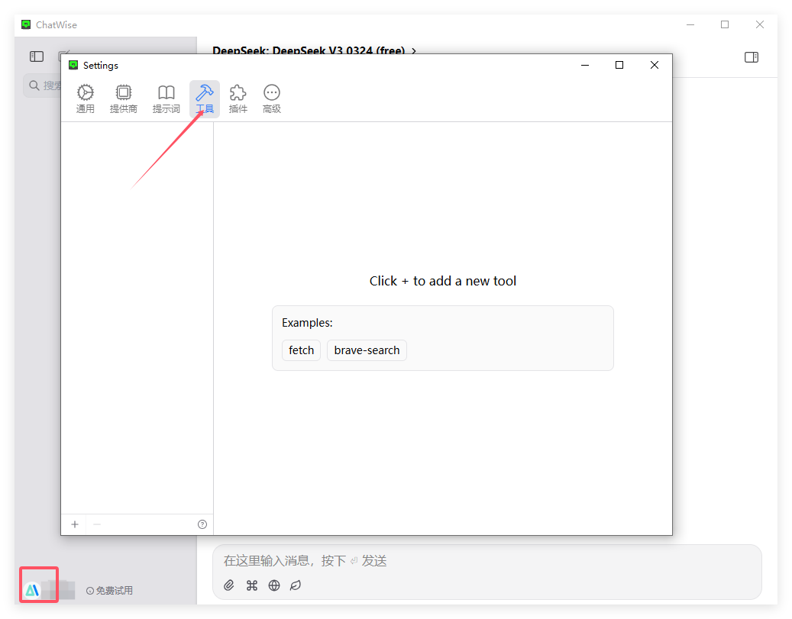Switch to the 提供商 providers tab

pyautogui.click(x=124, y=99)
